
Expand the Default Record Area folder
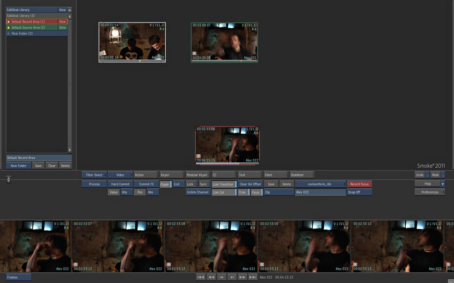pyautogui.click(x=8, y=21)
